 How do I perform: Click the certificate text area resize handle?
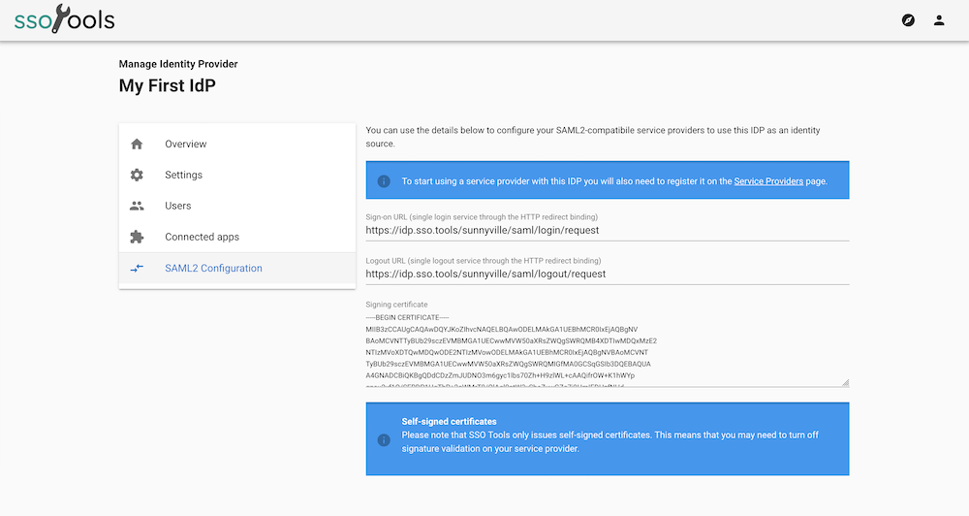(845, 382)
